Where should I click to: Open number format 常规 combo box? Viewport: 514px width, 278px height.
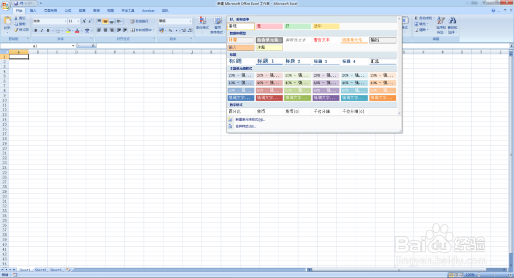click(x=175, y=21)
